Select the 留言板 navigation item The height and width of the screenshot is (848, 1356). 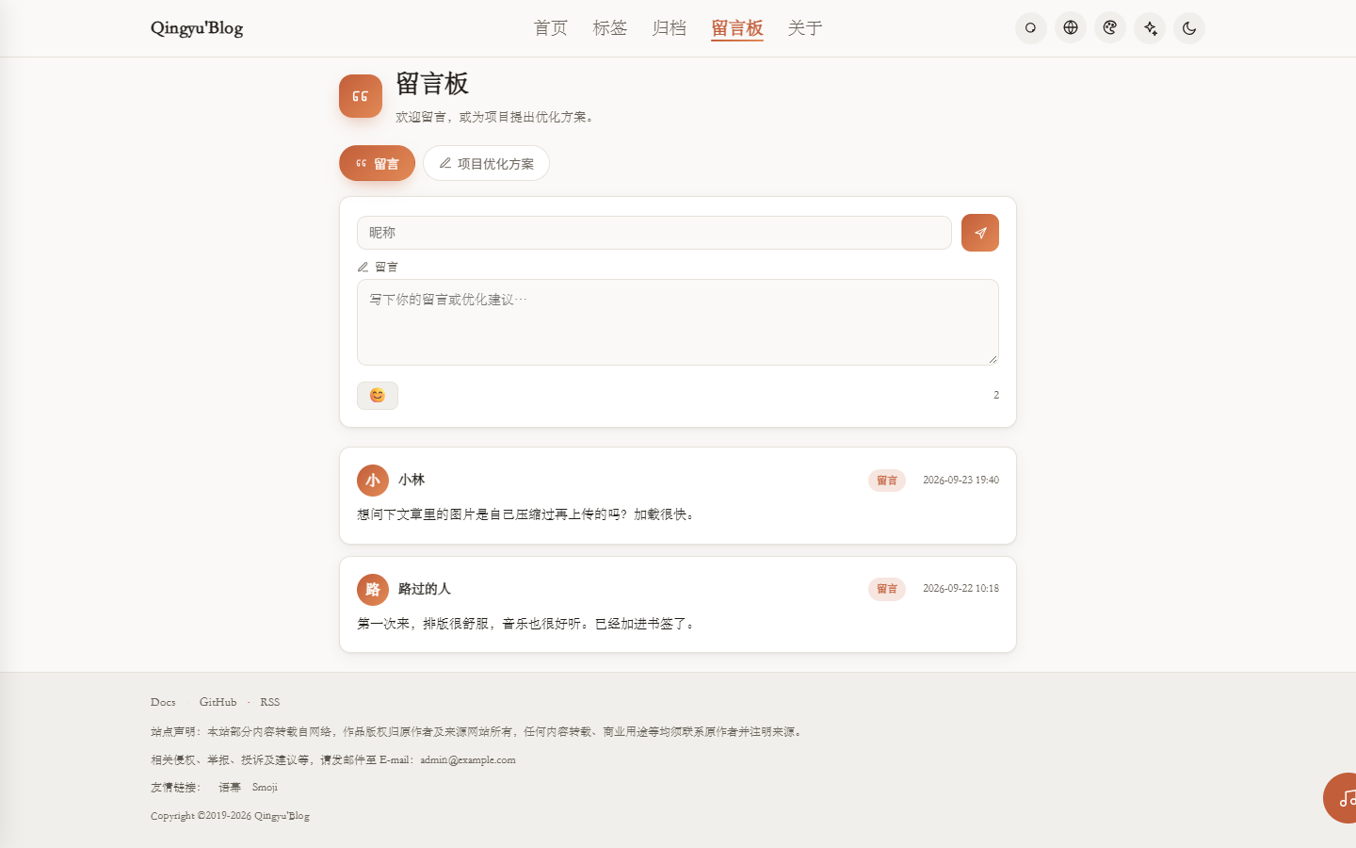(737, 28)
